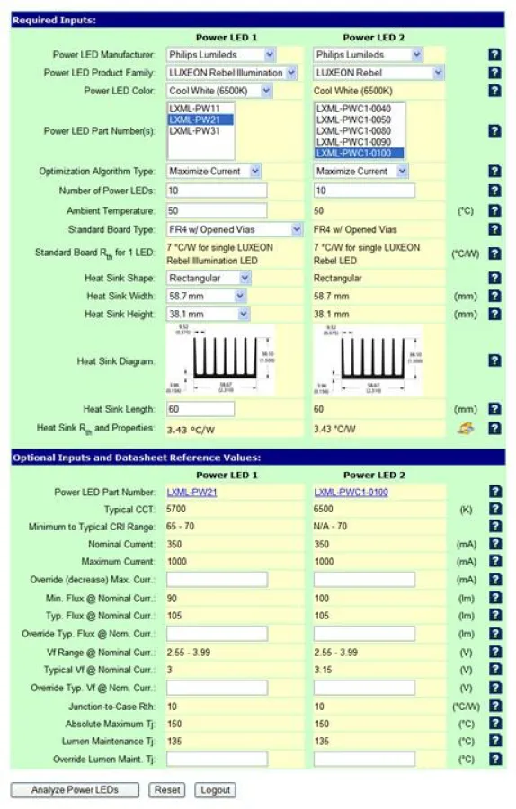Open LXML-PW21 datasheet link
Viewport: 516px width, 809px height.
(x=192, y=493)
